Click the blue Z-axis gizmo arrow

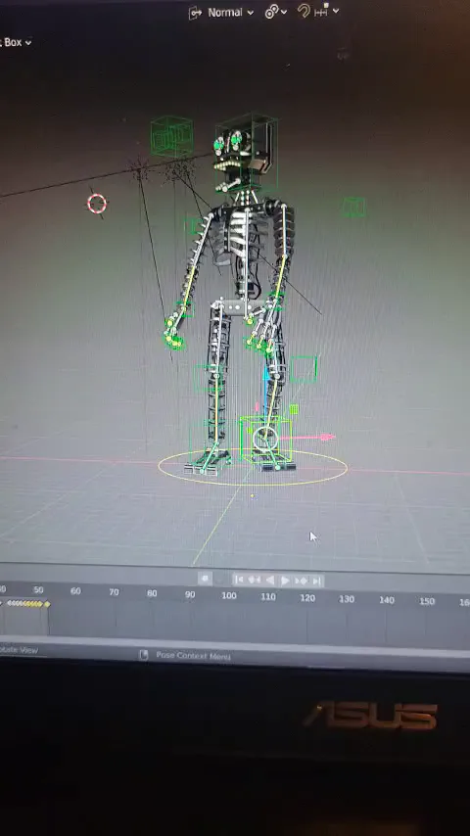pos(266,373)
